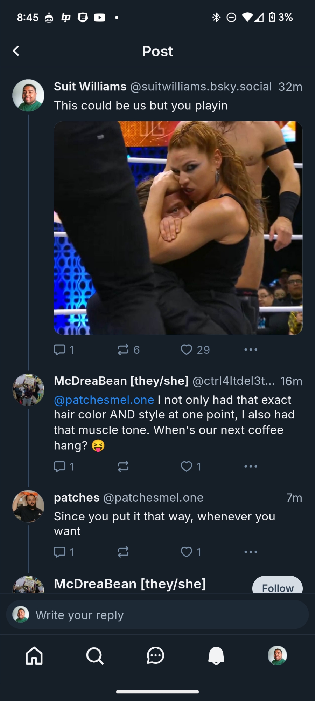Open the Chat messages icon
The width and height of the screenshot is (315, 701).
coord(155,655)
